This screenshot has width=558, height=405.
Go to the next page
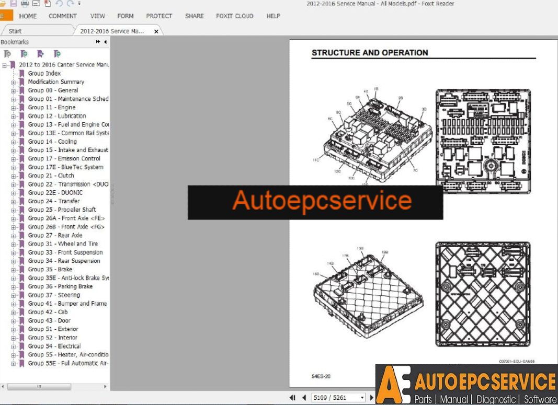click(372, 398)
